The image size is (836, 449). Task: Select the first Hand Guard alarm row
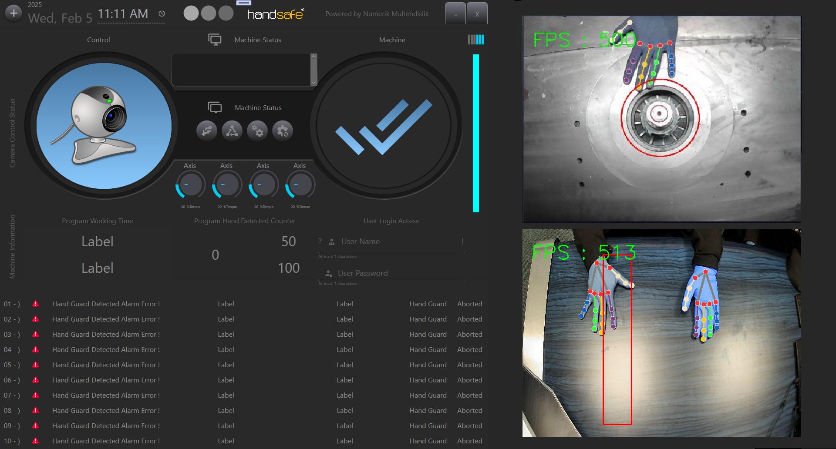pos(106,304)
